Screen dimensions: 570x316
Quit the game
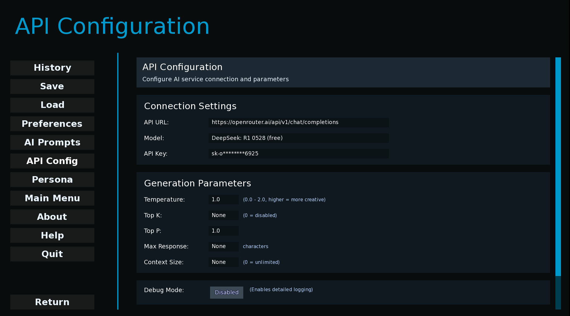coord(52,254)
